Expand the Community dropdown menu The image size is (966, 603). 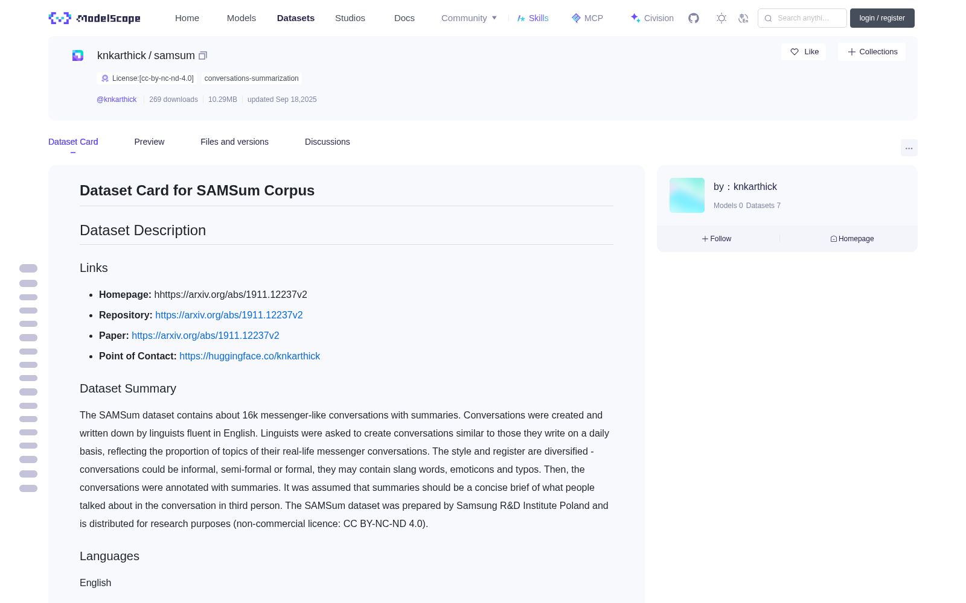pyautogui.click(x=469, y=18)
